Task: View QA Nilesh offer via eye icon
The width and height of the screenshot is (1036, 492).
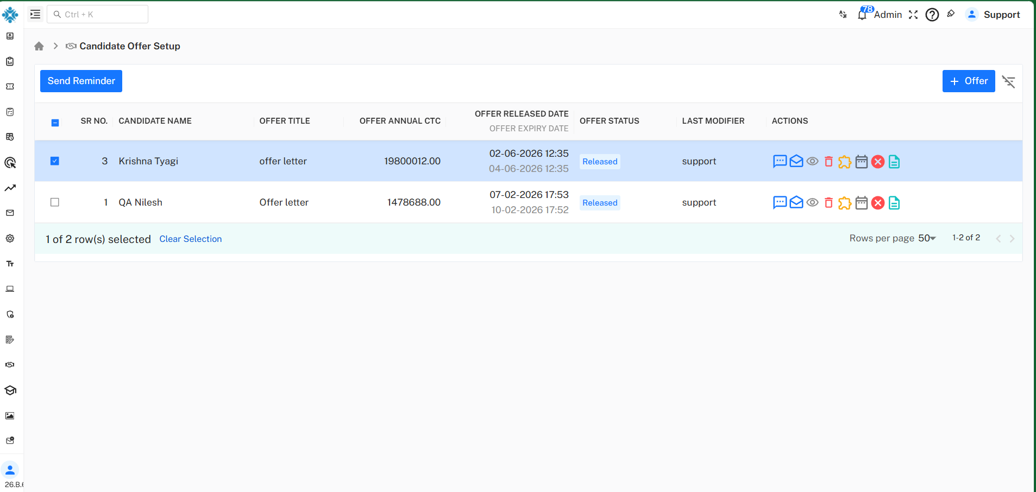Action: (812, 203)
